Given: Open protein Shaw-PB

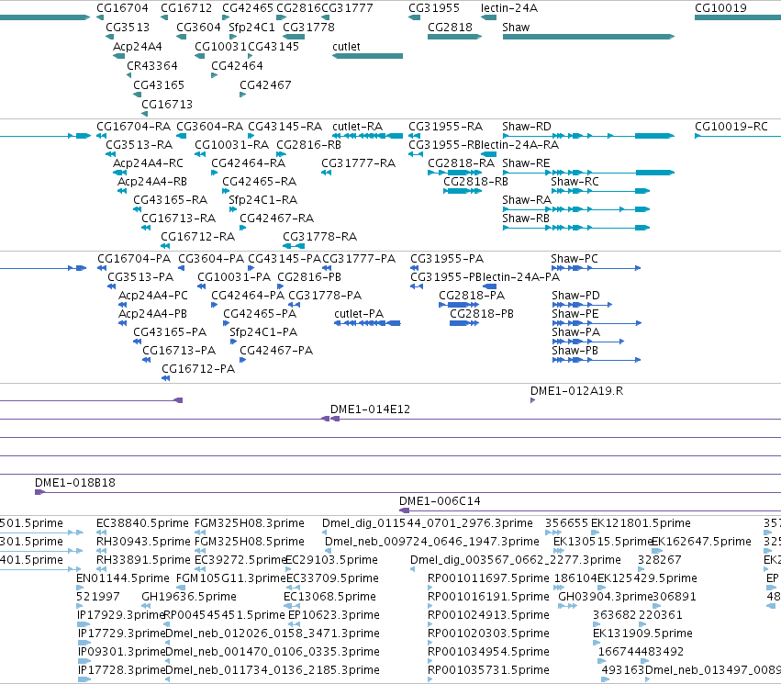Looking at the screenshot, I should click(x=575, y=351).
